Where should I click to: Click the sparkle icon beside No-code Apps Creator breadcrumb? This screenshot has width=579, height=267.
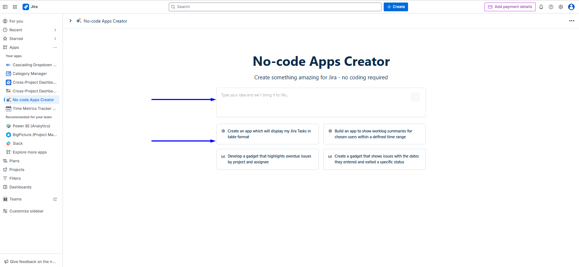tap(79, 21)
